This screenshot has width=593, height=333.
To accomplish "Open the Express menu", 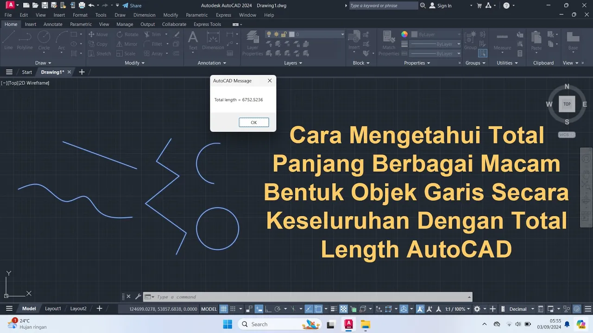I will click(x=223, y=15).
